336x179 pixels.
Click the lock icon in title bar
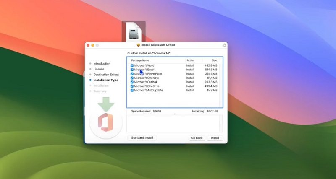(x=224, y=45)
